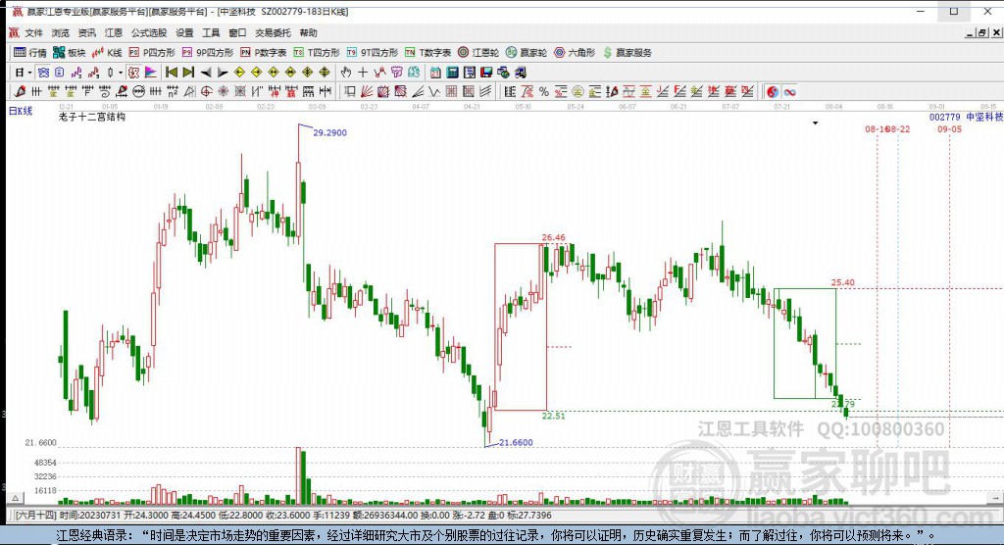Viewport: 1004px width, 545px height.
Task: Select the 09-05 date marker
Action: tap(949, 128)
